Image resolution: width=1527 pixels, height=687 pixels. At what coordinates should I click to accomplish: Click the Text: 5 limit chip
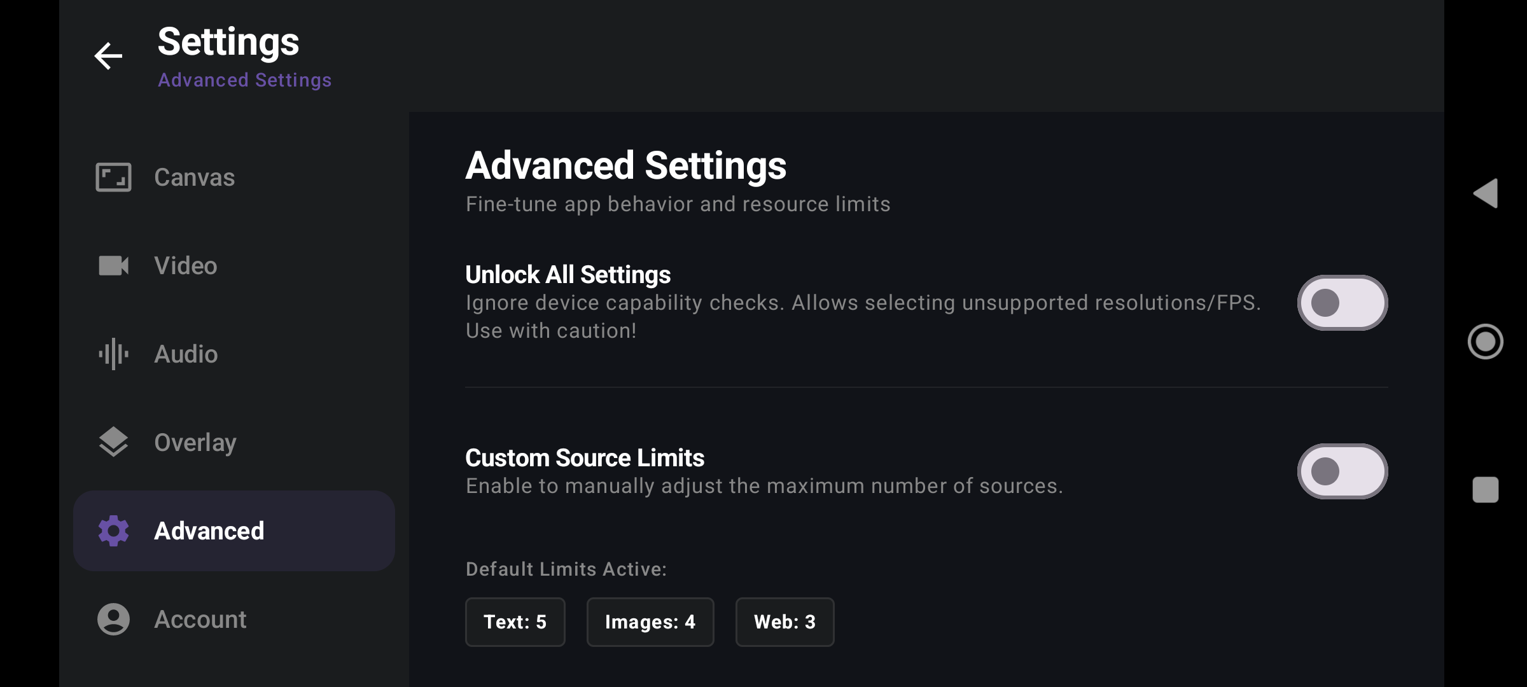click(515, 621)
